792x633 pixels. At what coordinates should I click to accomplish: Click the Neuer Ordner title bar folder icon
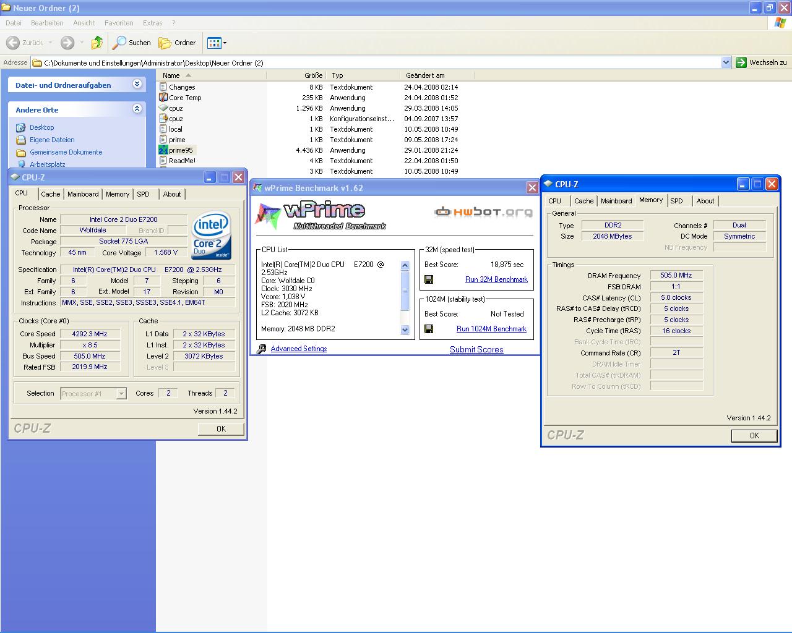pos(6,8)
